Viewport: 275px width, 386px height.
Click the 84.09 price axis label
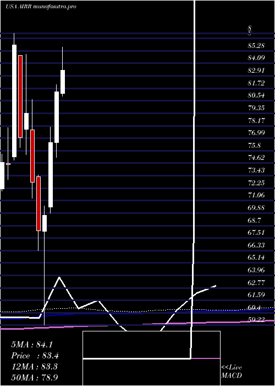coord(256,58)
